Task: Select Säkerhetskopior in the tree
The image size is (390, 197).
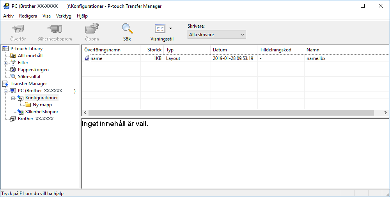Action: [42, 112]
